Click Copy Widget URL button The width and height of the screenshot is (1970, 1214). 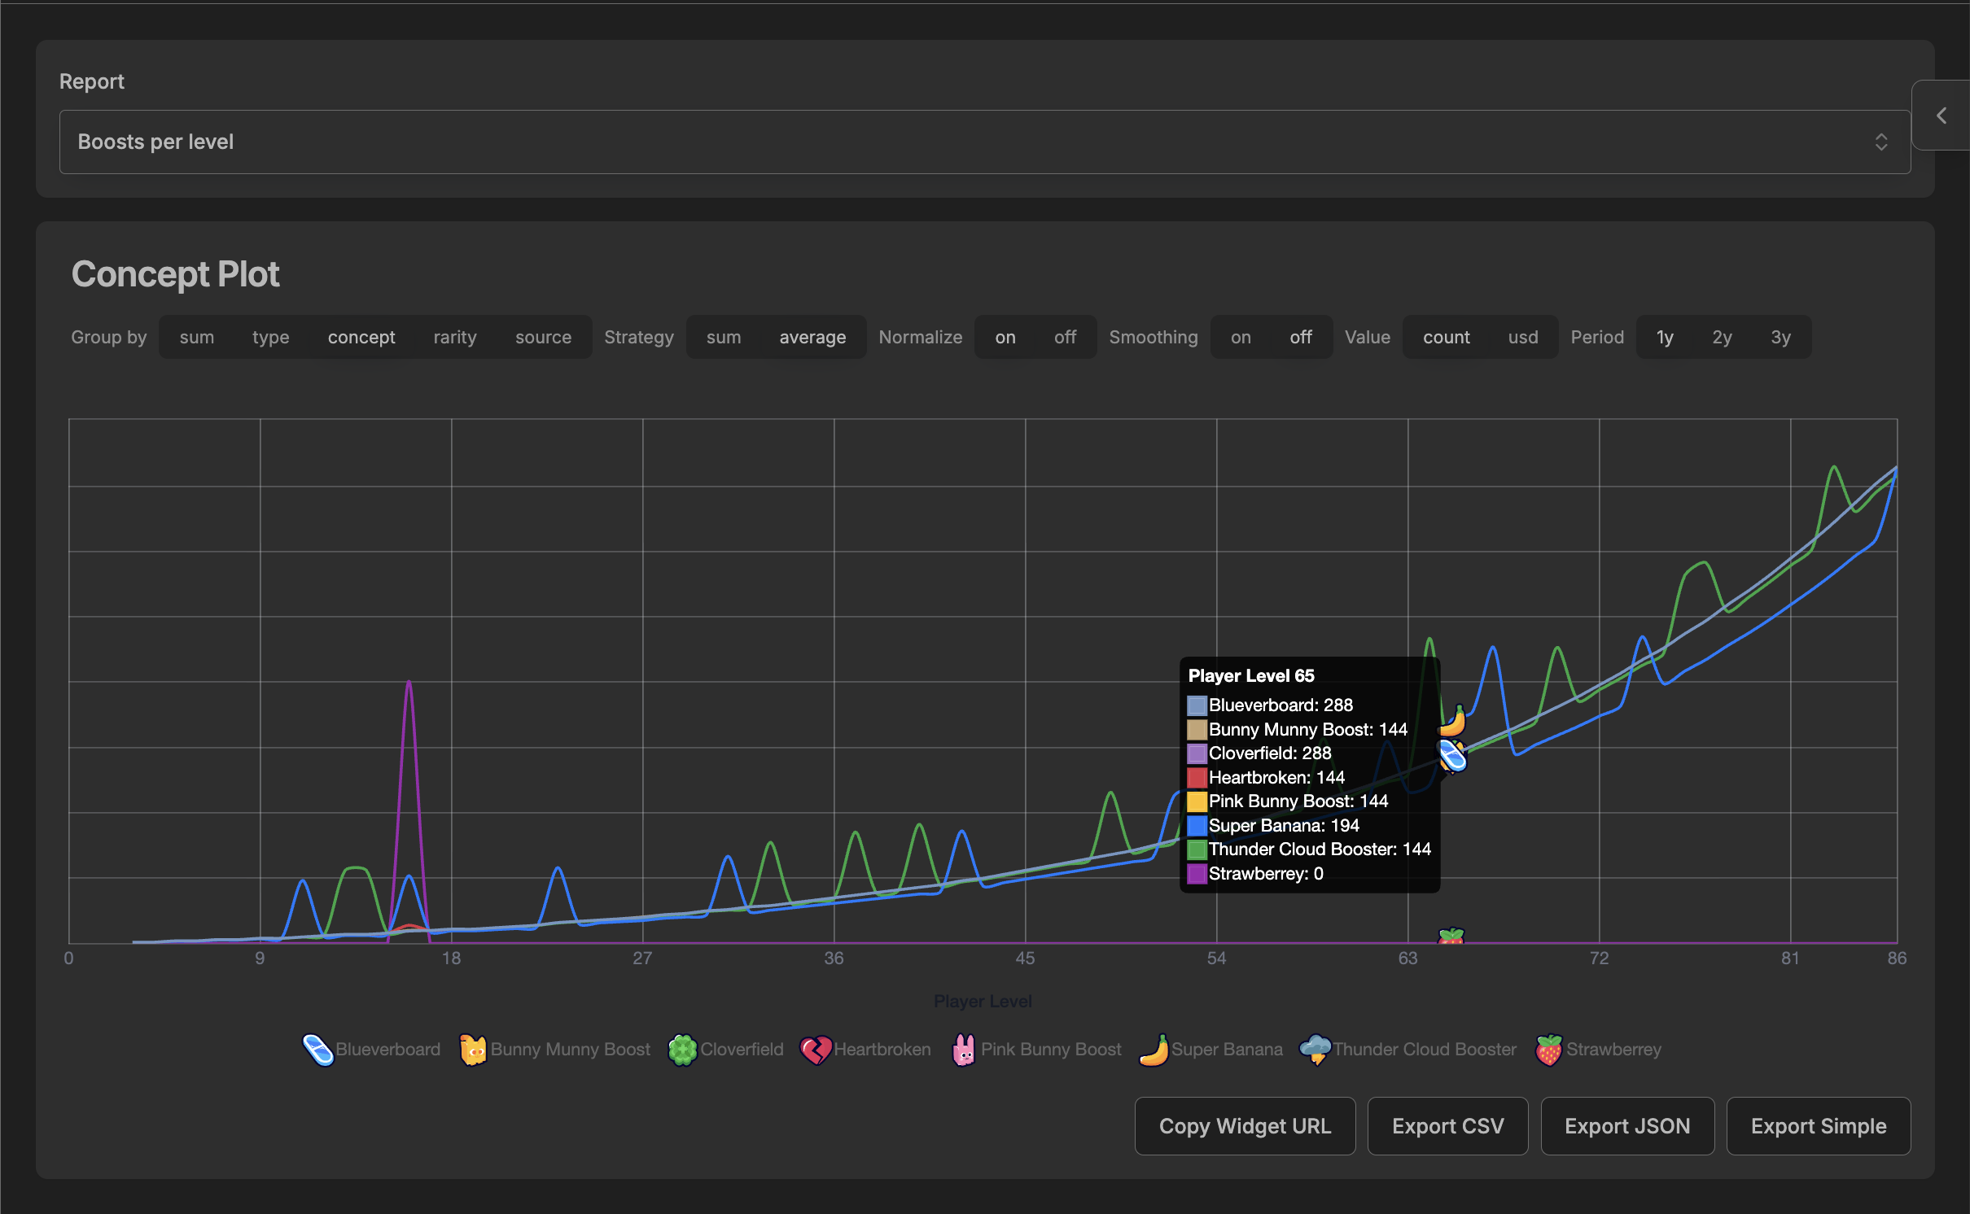[x=1244, y=1126]
